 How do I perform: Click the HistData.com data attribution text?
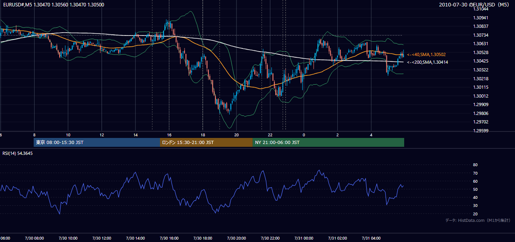click(x=478, y=220)
